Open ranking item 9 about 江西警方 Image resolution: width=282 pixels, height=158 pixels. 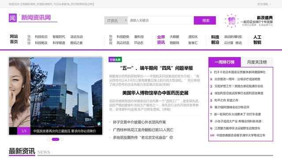point(237,128)
